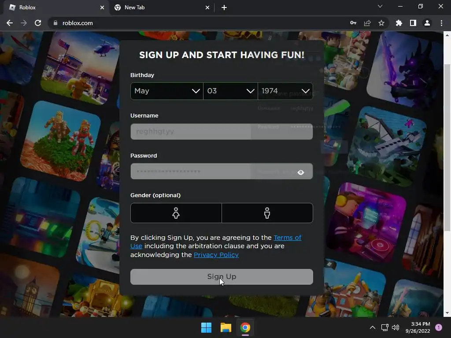Open the Extensions puzzle icon

click(399, 23)
